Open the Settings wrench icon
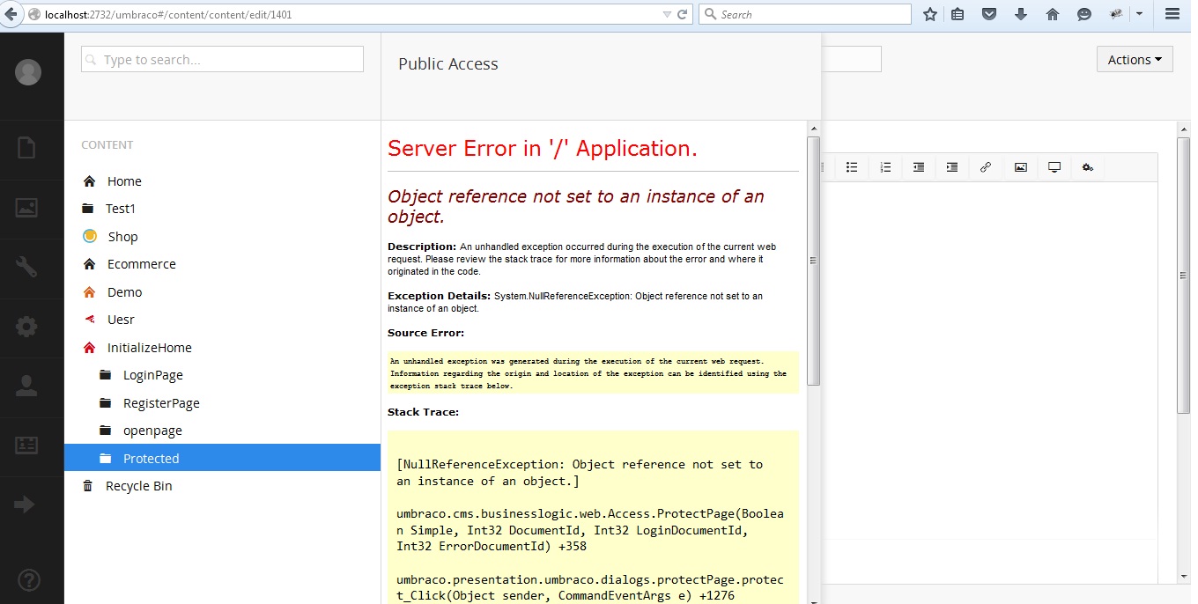Viewport: 1198px width, 604px height. pyautogui.click(x=26, y=267)
